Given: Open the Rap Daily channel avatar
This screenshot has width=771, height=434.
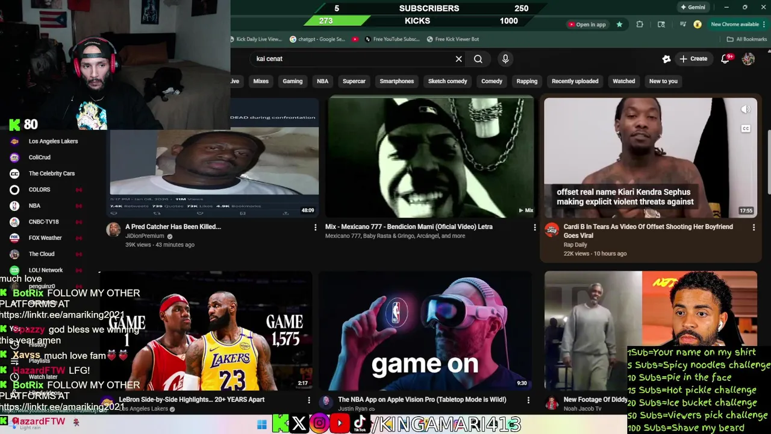Looking at the screenshot, I should click(552, 230).
